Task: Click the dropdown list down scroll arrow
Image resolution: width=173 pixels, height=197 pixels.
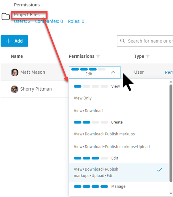Action: [x=171, y=193]
